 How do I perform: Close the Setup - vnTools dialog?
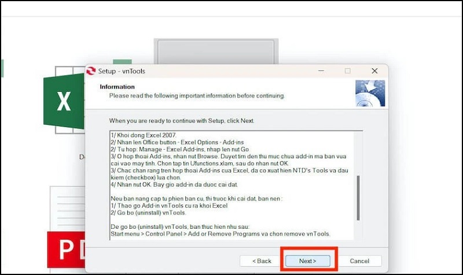tap(374, 71)
